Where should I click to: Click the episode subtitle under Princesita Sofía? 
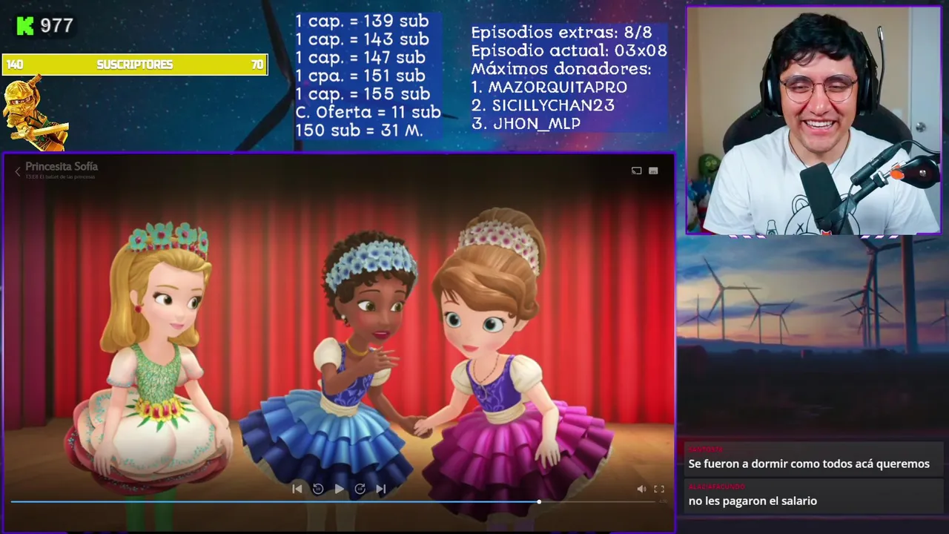point(60,177)
